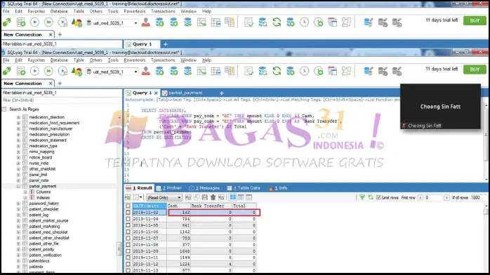The image size is (490, 275).
Task: Switch result to grid view icon
Action: 233,197
